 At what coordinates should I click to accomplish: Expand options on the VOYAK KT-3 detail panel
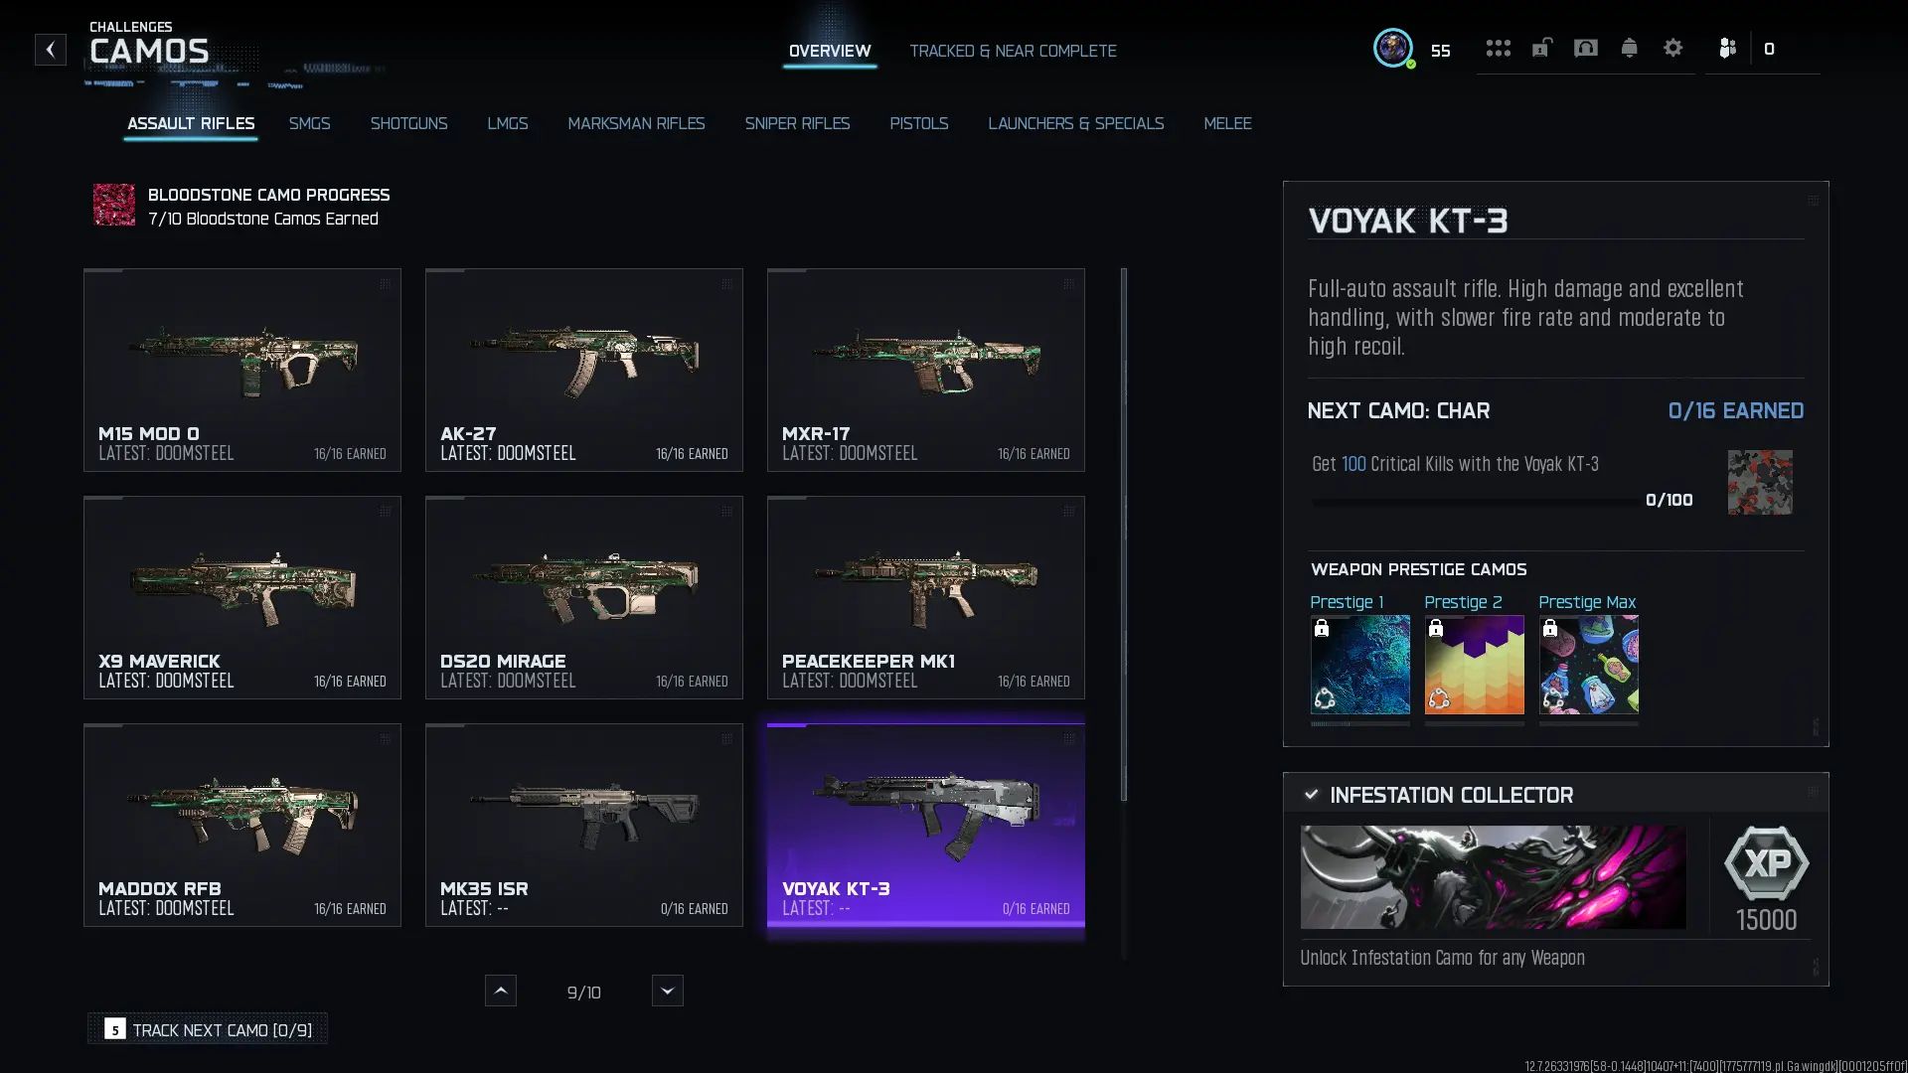(x=1813, y=201)
